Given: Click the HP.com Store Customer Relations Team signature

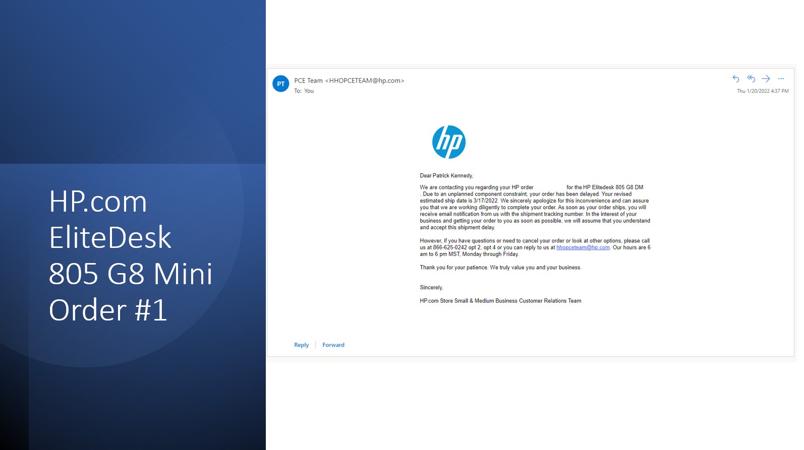Looking at the screenshot, I should tap(500, 301).
